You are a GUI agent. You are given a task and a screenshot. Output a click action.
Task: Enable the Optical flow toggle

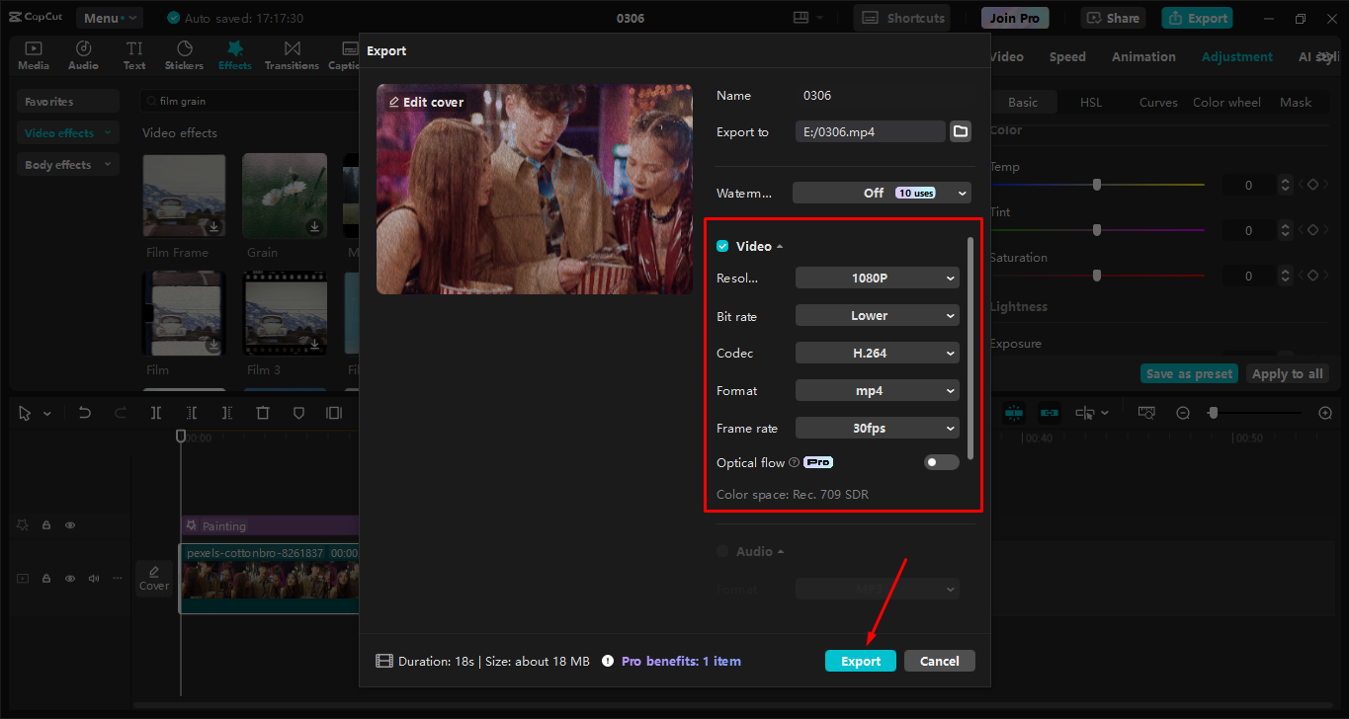(x=941, y=461)
